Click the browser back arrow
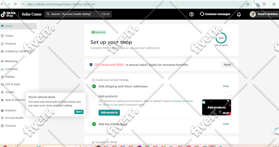This screenshot has height=147, width=279. pyautogui.click(x=2, y=4)
